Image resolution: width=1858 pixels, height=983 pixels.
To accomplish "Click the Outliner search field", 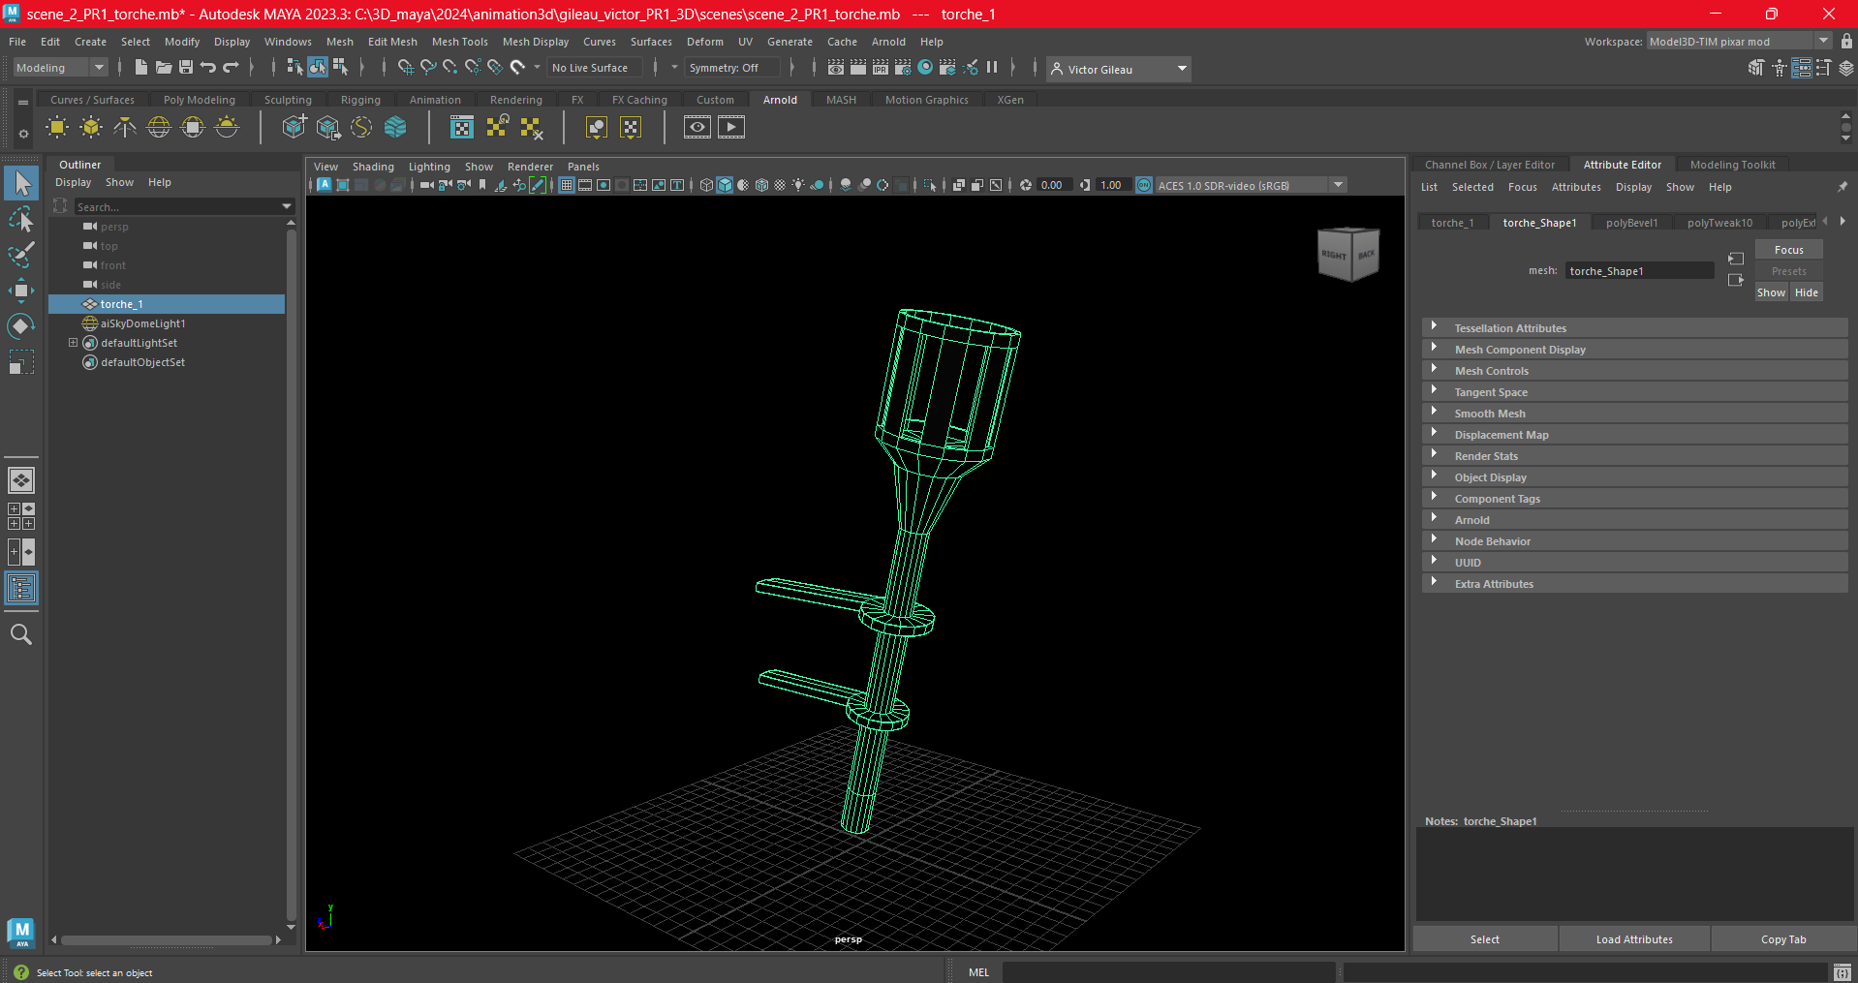I will pyautogui.click(x=178, y=206).
